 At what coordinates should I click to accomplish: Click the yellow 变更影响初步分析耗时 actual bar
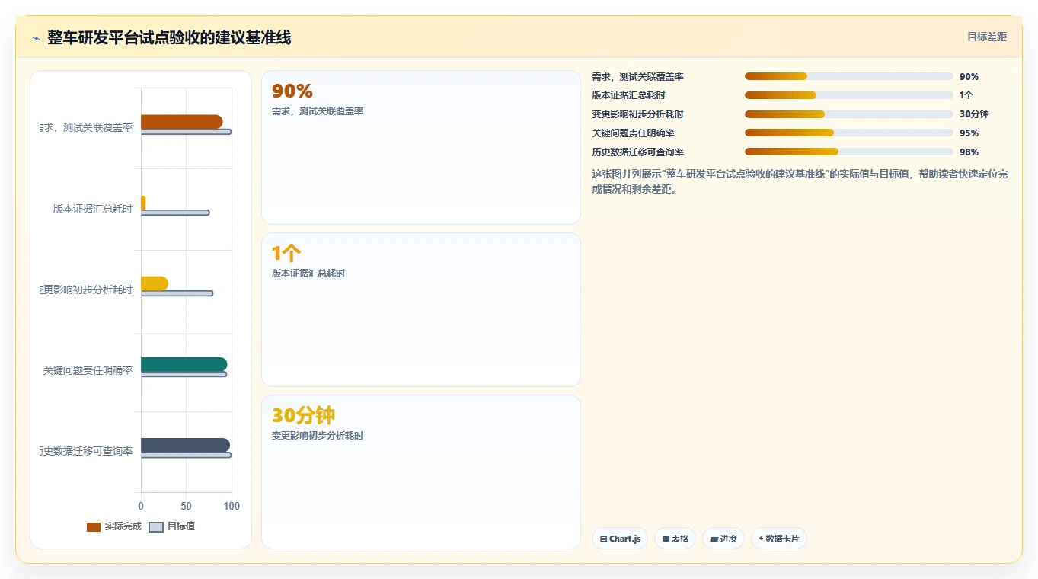coord(155,283)
